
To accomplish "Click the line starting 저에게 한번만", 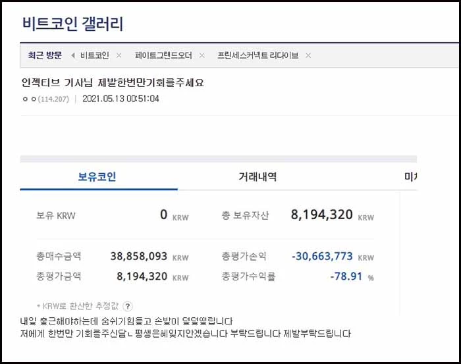I will (x=186, y=334).
